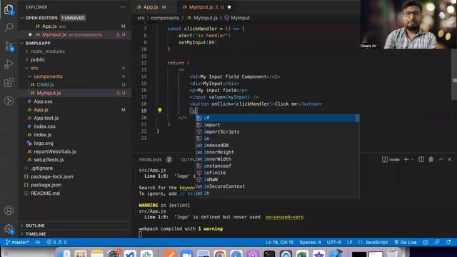Select 'isNaN' in the autocomplete list
Image resolution: width=457 pixels, height=257 pixels.
click(x=277, y=179)
